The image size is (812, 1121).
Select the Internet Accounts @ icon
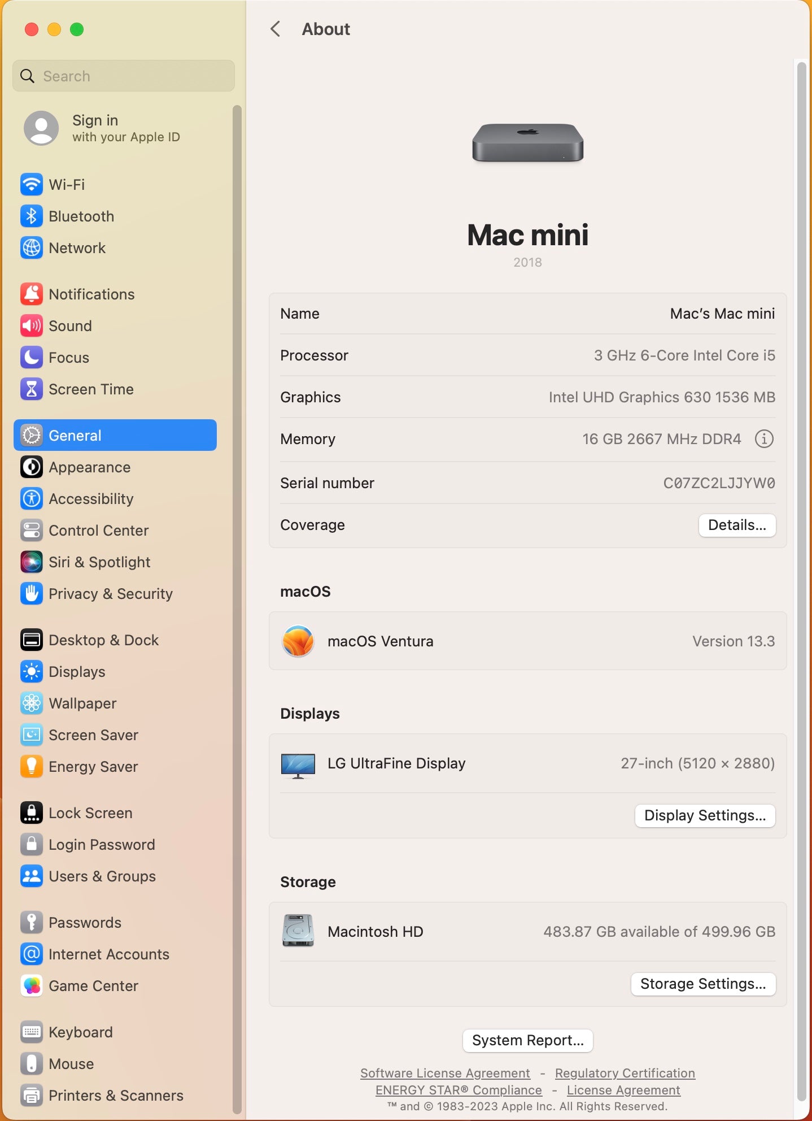[x=32, y=954]
